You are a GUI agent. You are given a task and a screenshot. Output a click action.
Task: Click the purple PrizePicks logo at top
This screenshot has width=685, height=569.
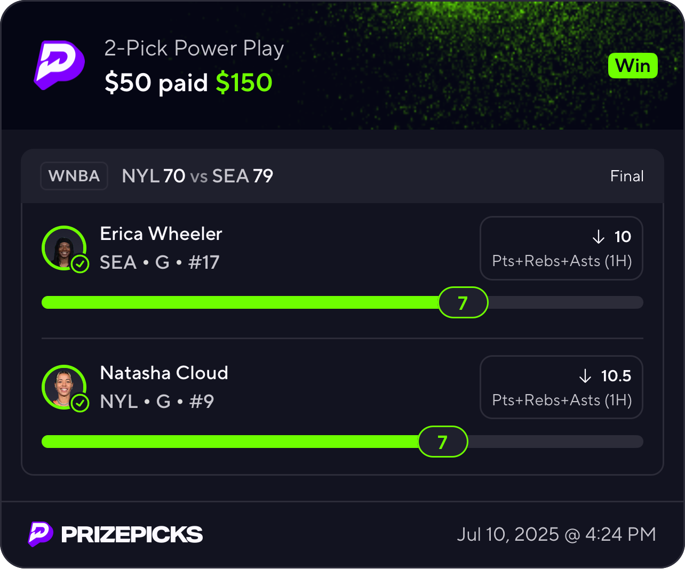point(59,65)
